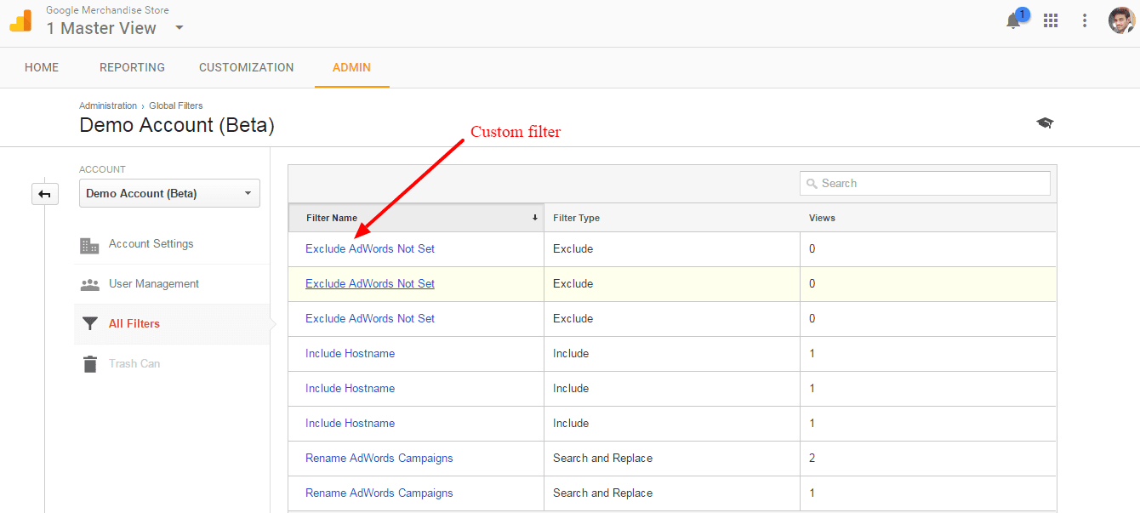Click inside the filter Search field
This screenshot has width=1140, height=513.
pyautogui.click(x=925, y=184)
